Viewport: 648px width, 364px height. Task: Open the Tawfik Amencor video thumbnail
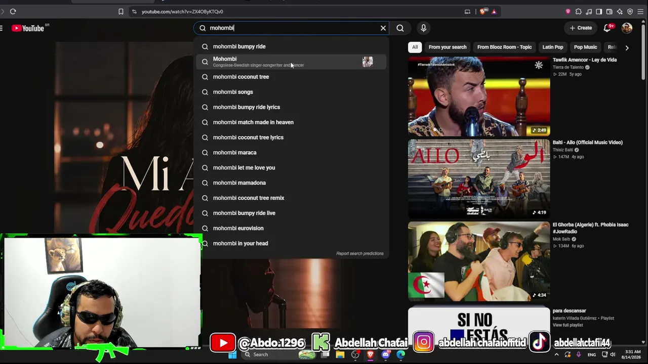tap(479, 97)
